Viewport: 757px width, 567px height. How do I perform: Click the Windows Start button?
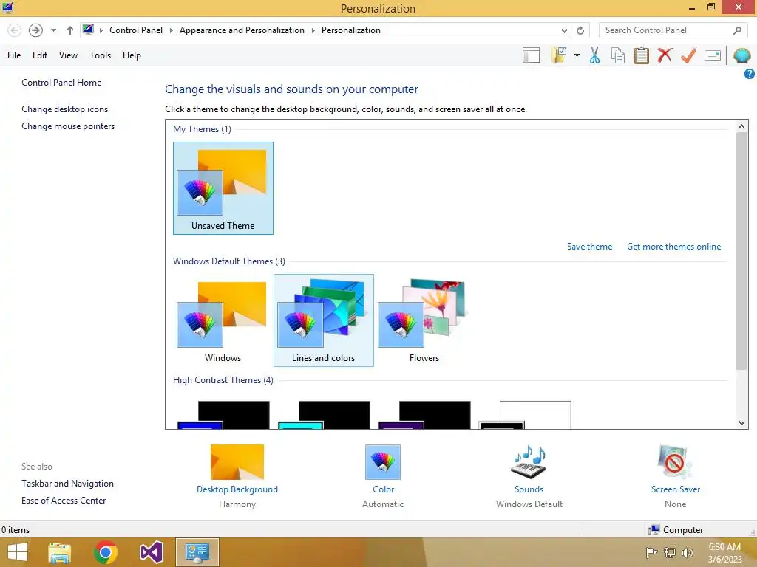point(18,552)
